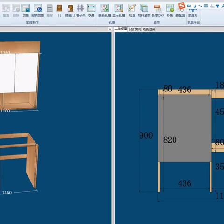
Task: Toggle 显示孔槽 show holes display
Action: pyautogui.click(x=119, y=10)
